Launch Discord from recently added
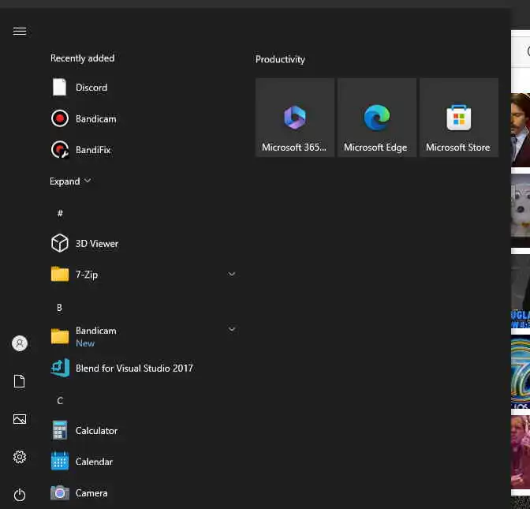530x509 pixels. (x=91, y=88)
